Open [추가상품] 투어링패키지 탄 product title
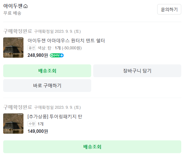This screenshot has width=183, height=154. coord(55,117)
